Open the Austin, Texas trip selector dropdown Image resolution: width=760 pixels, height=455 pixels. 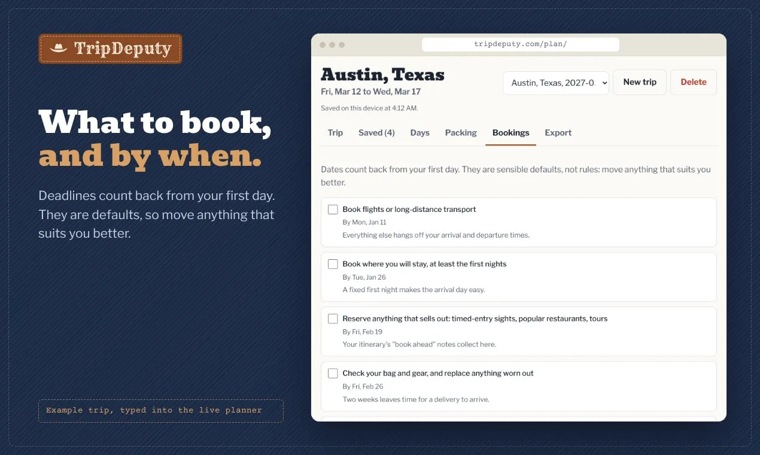[556, 83]
